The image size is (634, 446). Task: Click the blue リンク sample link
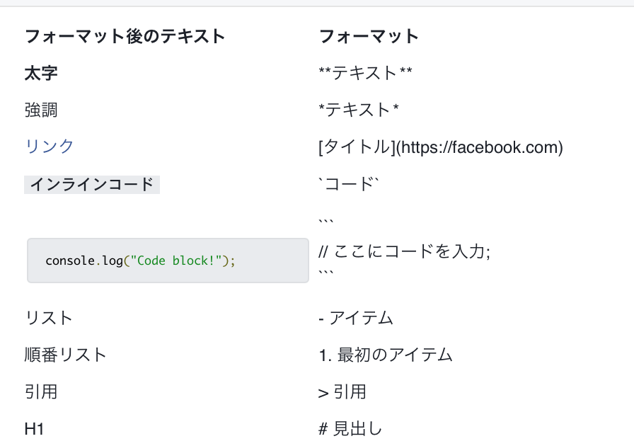[50, 147]
